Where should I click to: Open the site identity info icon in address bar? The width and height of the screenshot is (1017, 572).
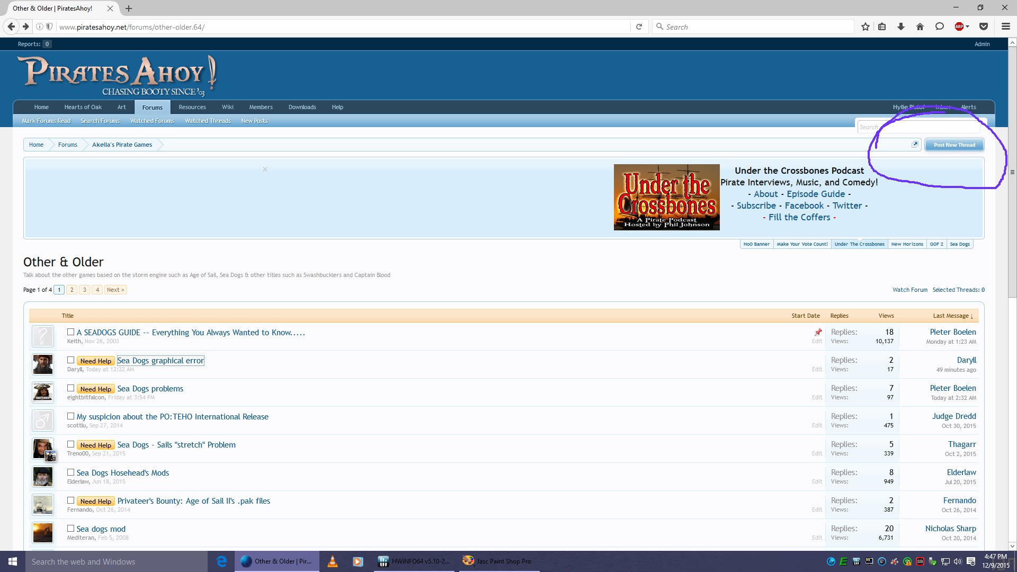click(40, 26)
